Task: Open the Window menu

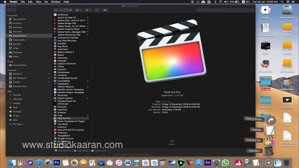Action: coord(56,2)
